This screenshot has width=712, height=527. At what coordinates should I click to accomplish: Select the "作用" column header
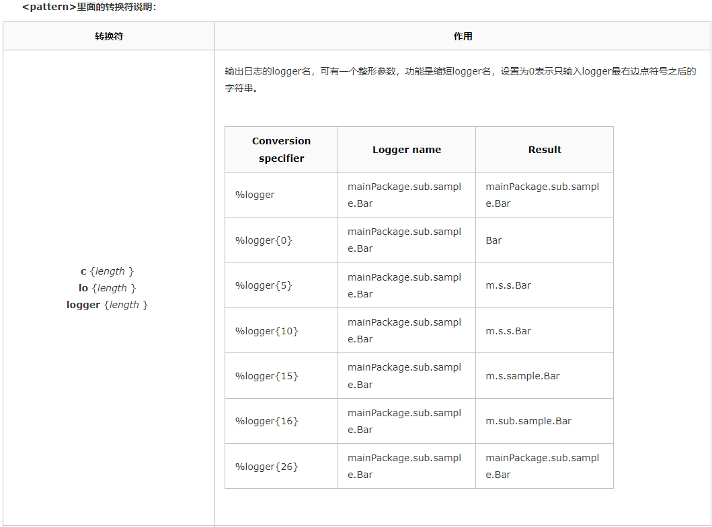coord(463,36)
